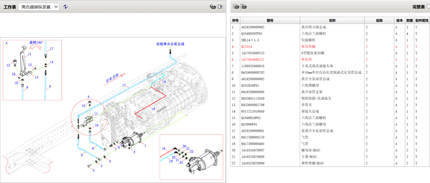Viewport: 430px width, 183px height.
Task: Click the expand panel arrow icon
Action: click(x=220, y=7)
